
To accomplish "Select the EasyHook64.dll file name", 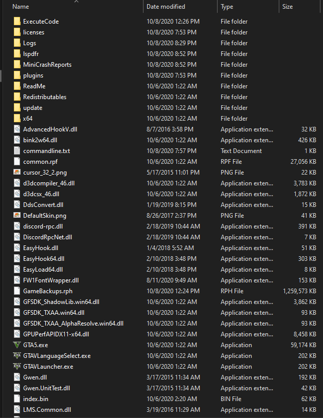I will [44, 259].
